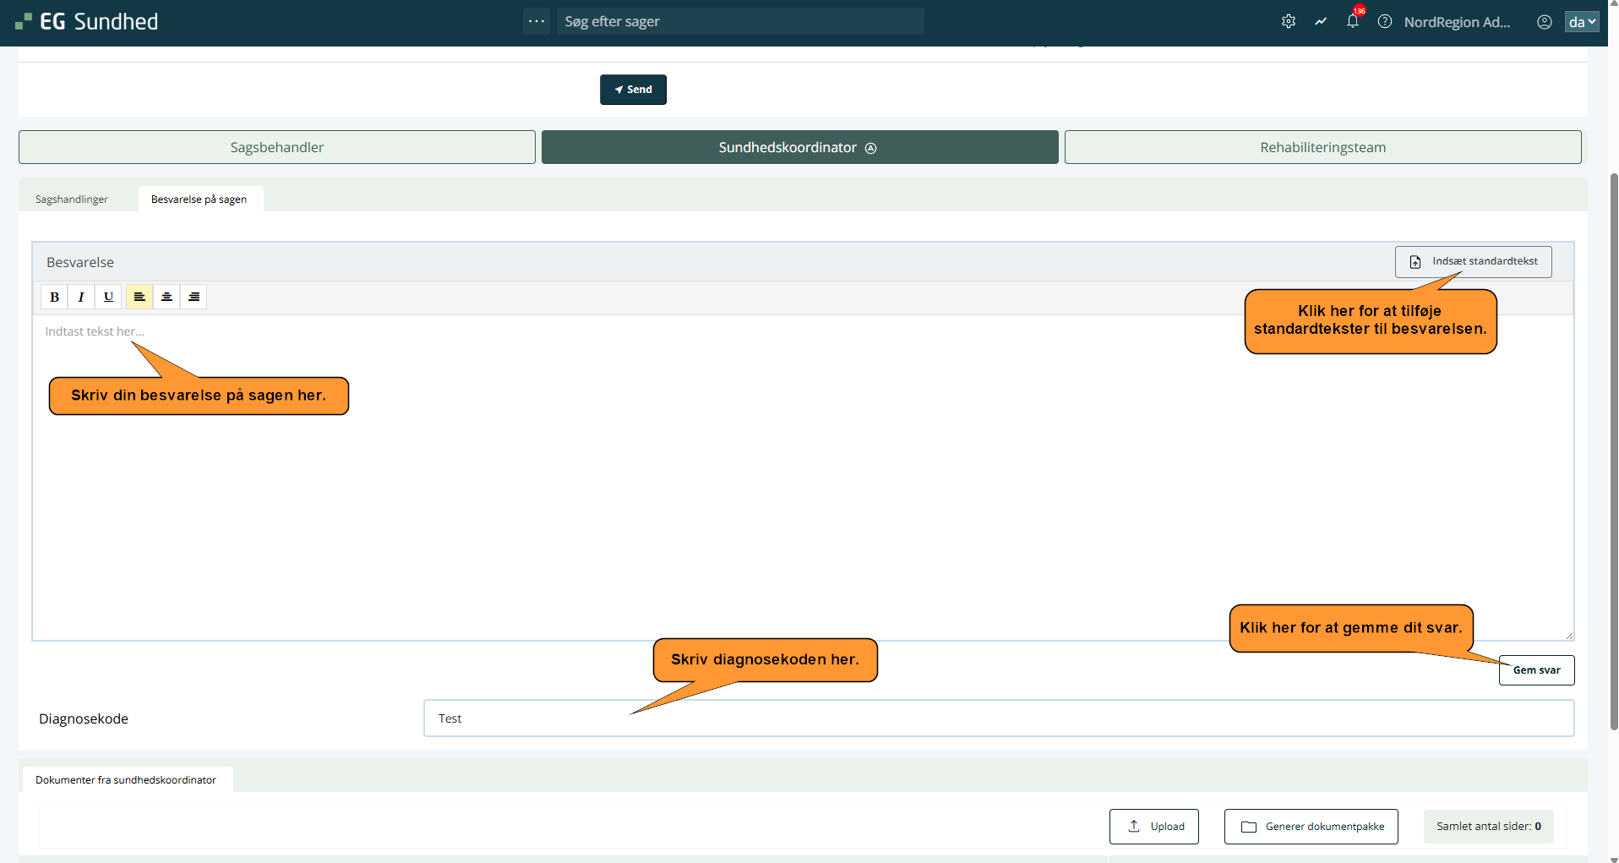Align text to the right
The width and height of the screenshot is (1619, 863).
(x=194, y=297)
